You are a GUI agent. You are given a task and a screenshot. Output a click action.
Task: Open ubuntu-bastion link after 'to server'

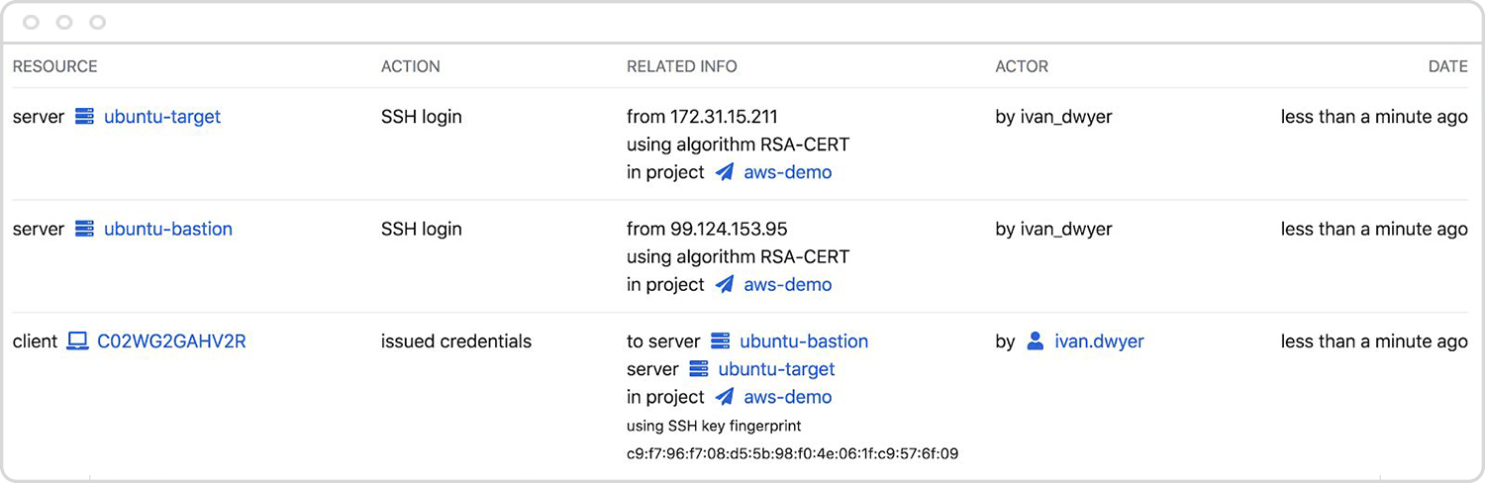click(x=804, y=341)
